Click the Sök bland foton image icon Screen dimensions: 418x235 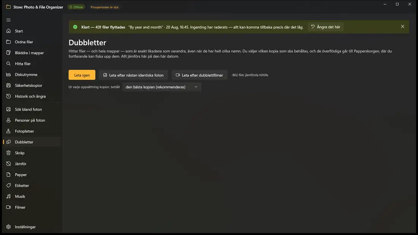pos(8,109)
